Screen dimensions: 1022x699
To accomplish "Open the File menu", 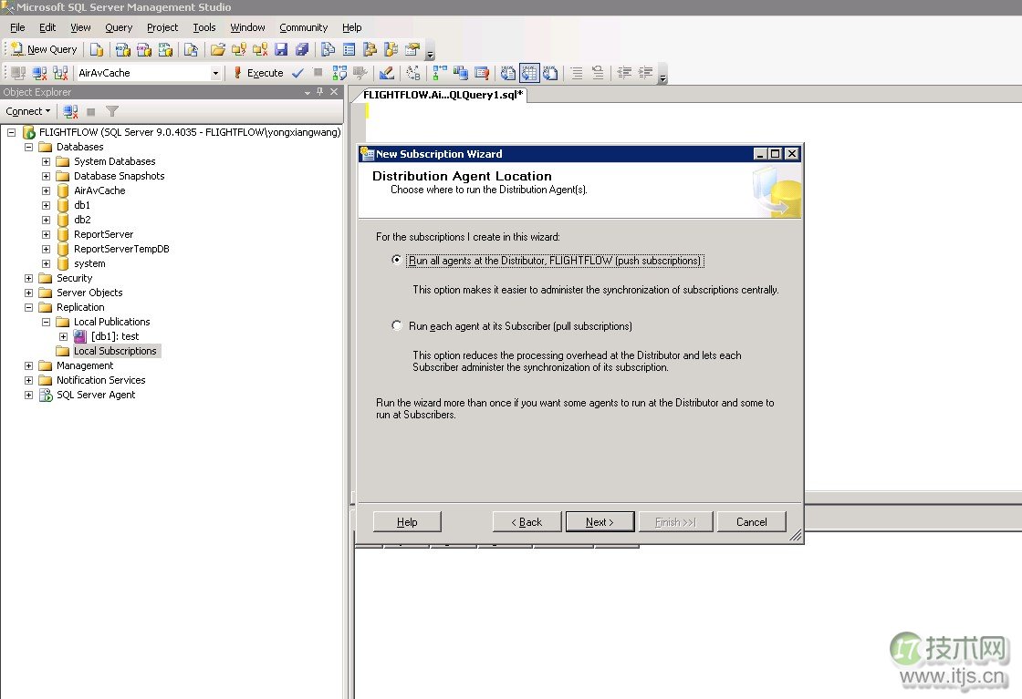I will point(17,27).
